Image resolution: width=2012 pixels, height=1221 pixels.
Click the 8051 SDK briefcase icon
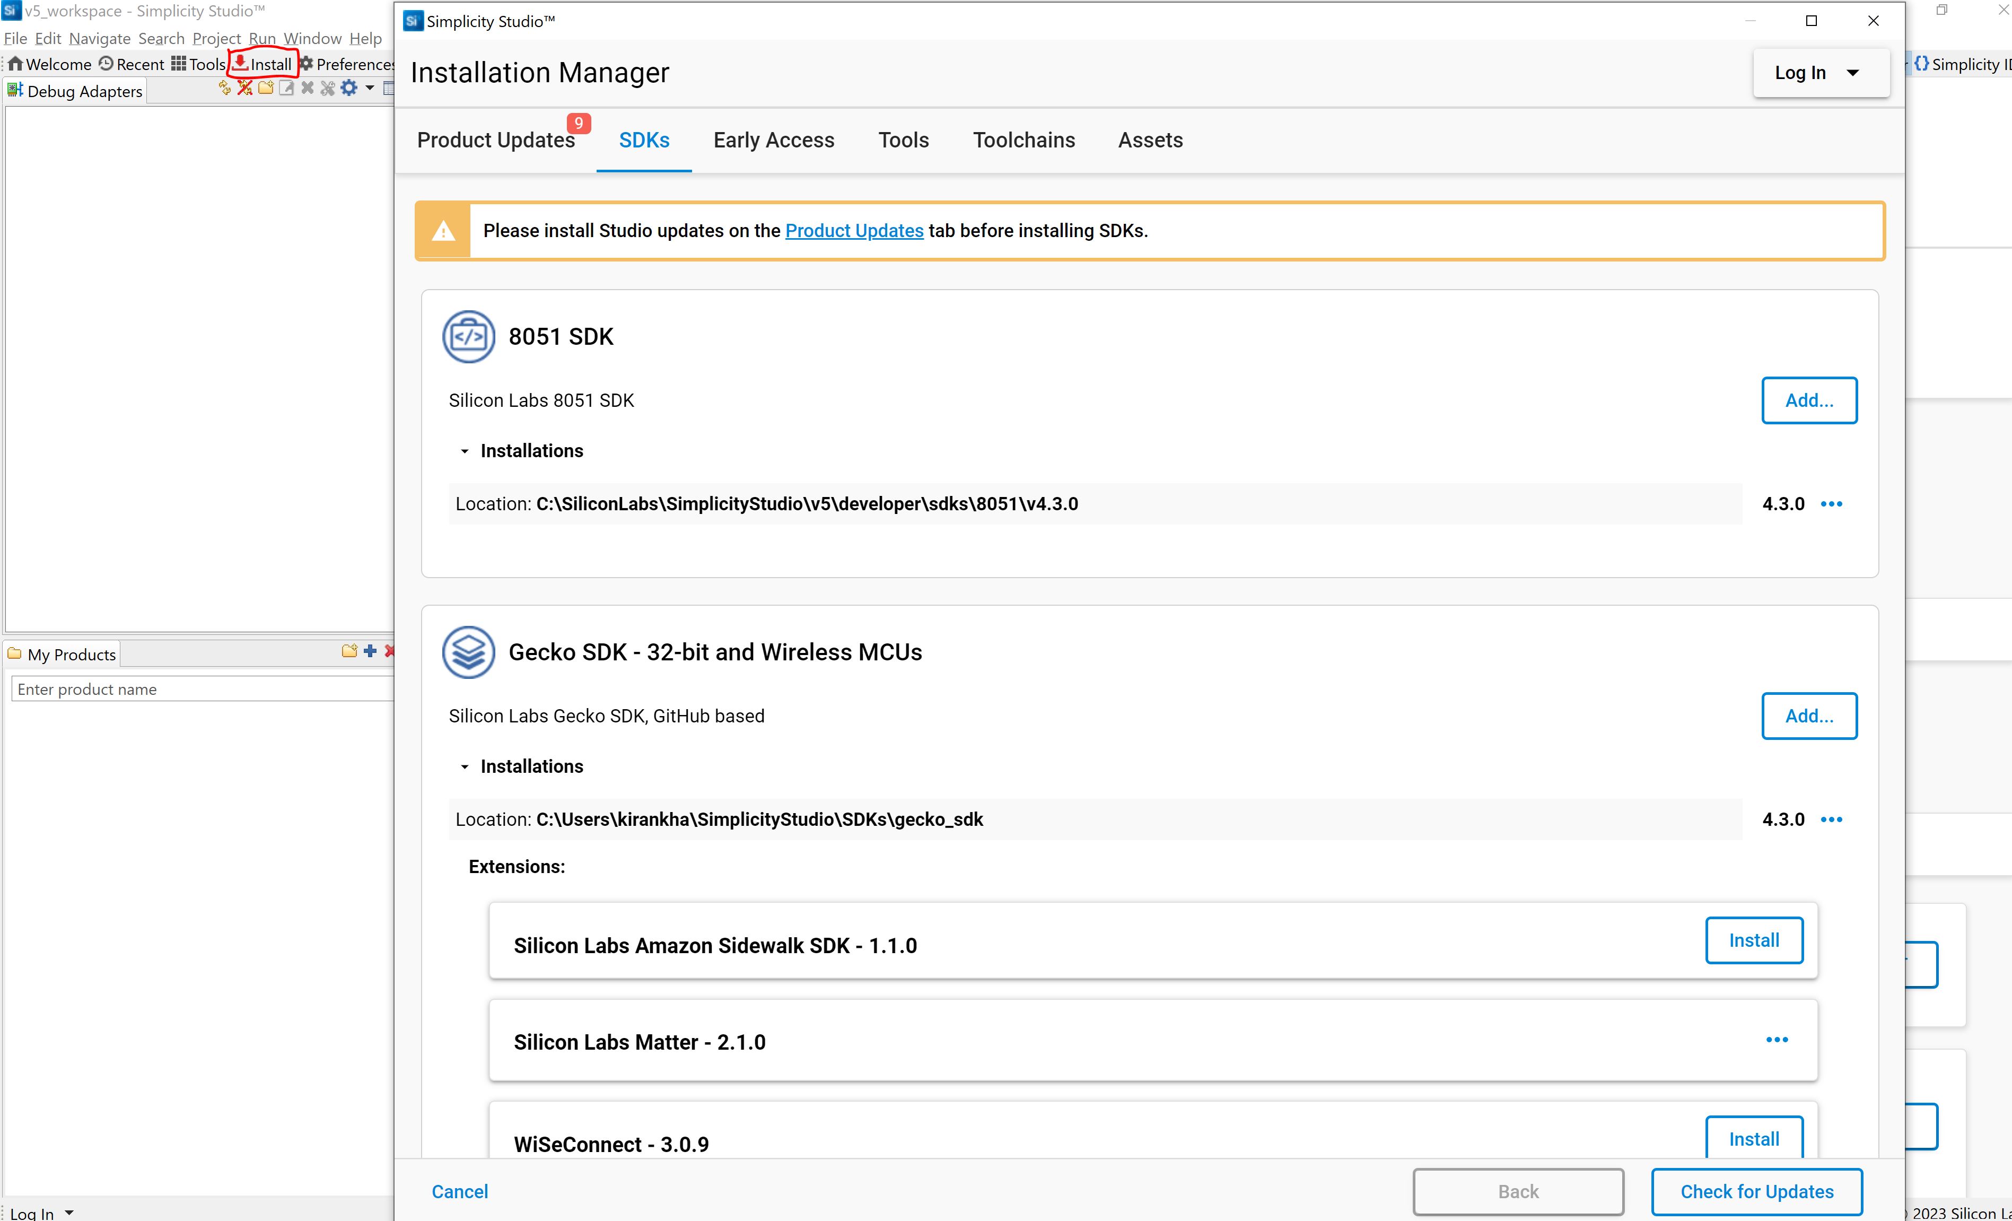click(x=469, y=336)
